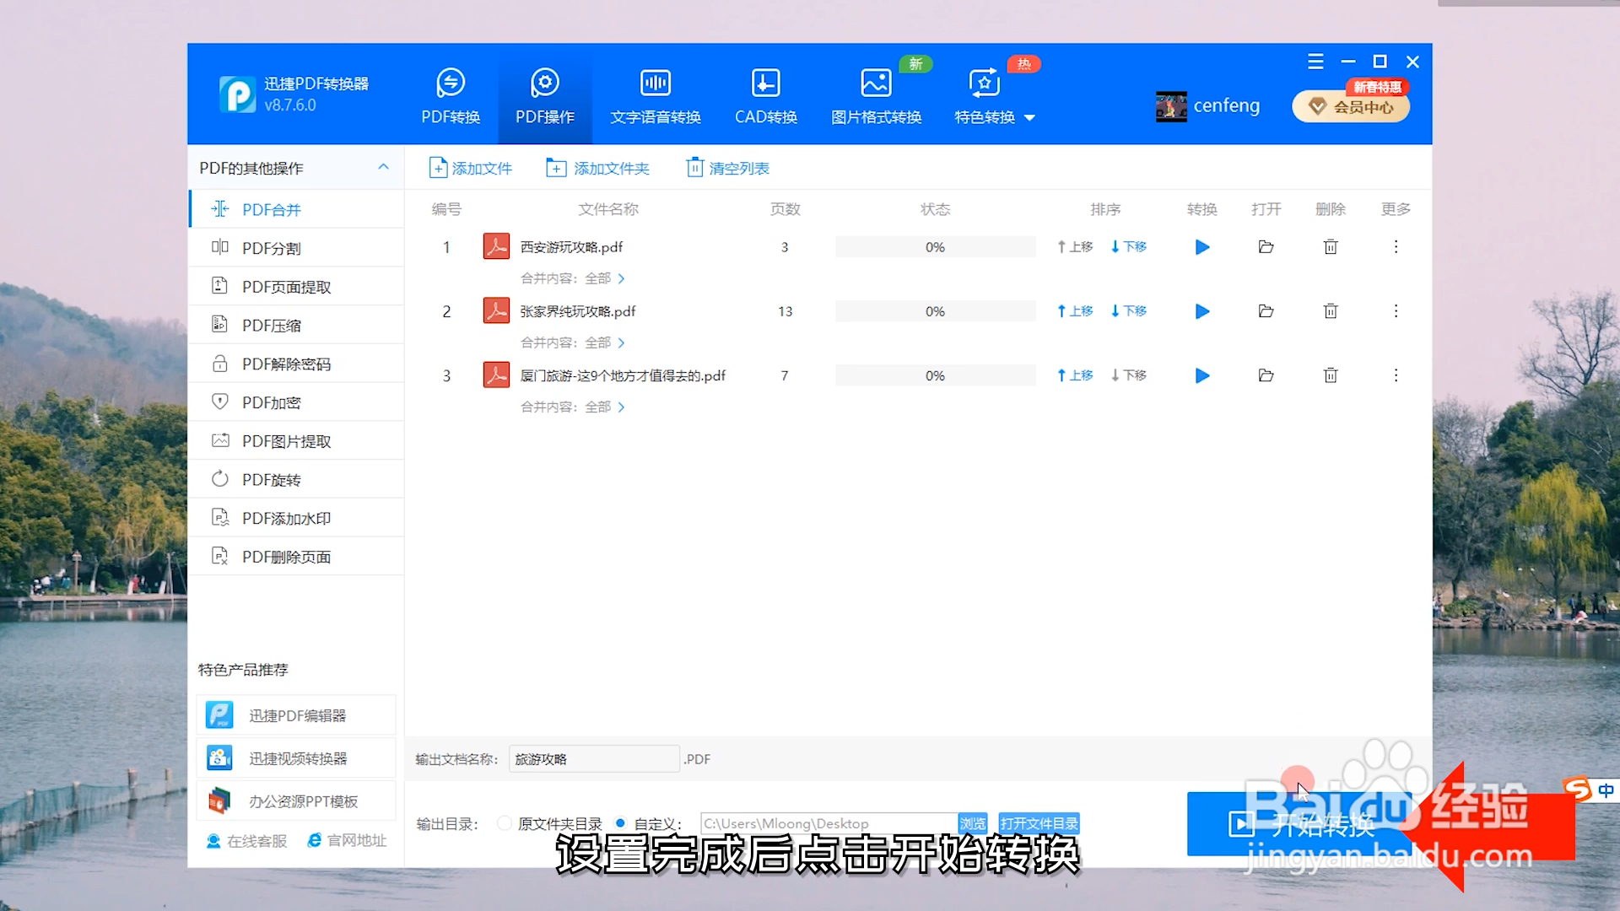Viewport: 1620px width, 911px height.
Task: Open the PDF添加水印 tool
Action: (285, 517)
